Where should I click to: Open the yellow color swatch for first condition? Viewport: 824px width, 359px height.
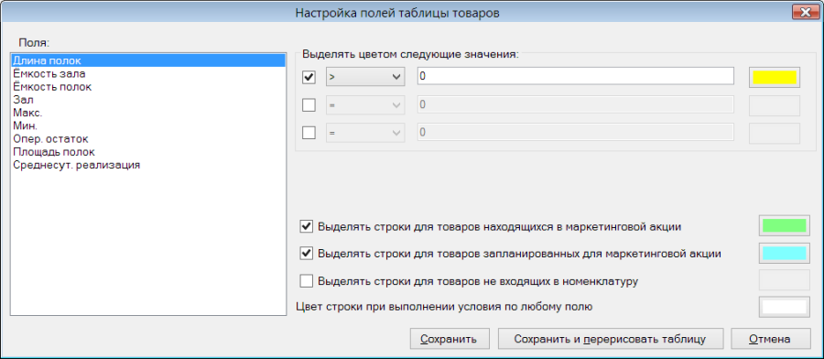pos(775,78)
